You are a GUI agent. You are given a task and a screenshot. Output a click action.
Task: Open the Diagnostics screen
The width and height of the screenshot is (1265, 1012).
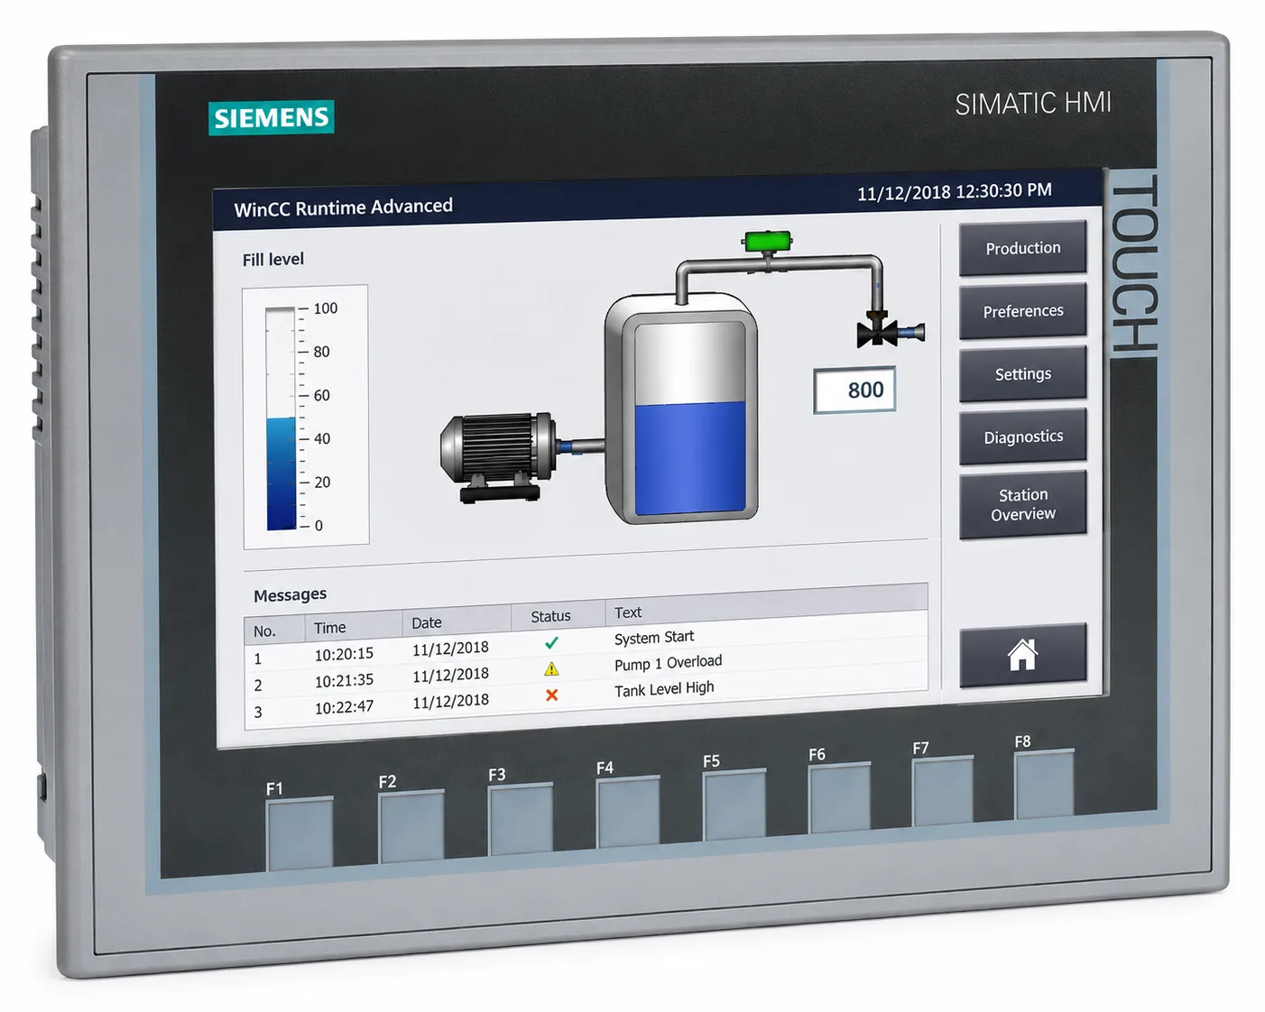1022,437
